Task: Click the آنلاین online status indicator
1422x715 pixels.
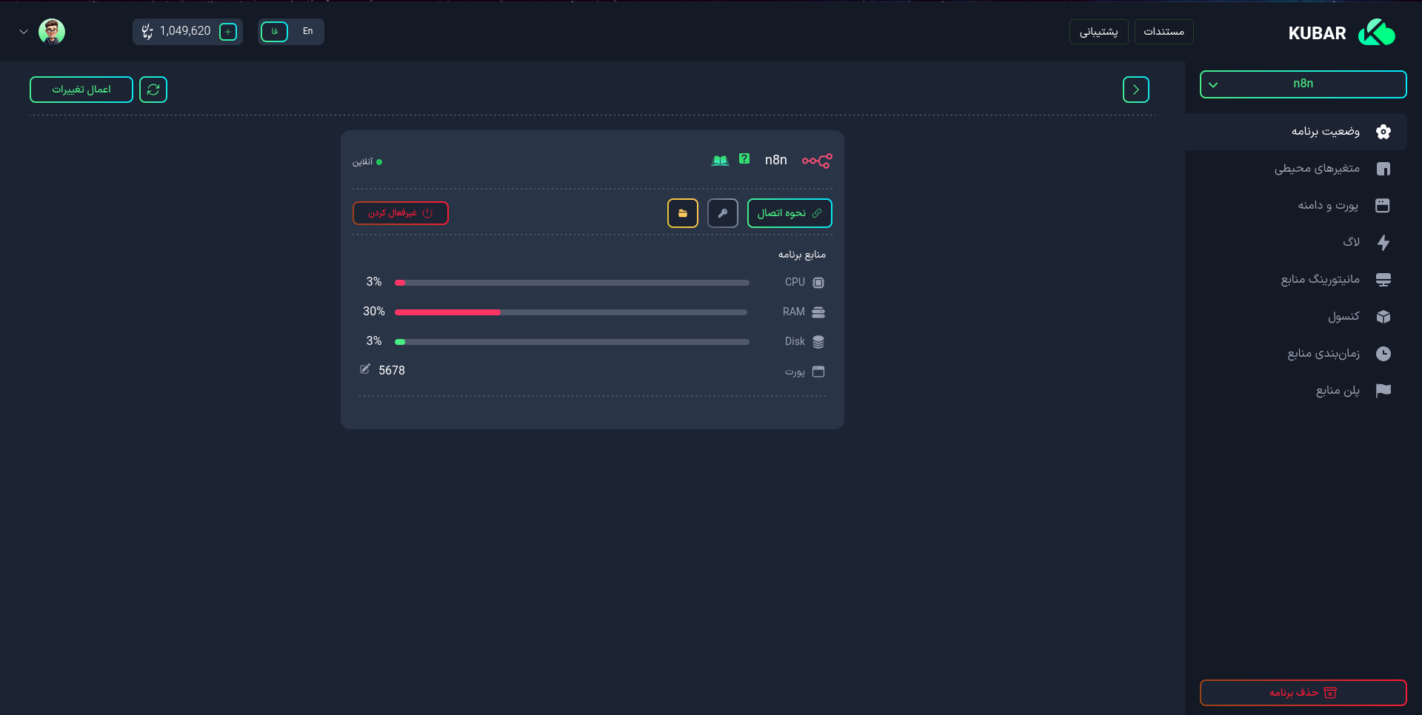Action: [x=367, y=162]
